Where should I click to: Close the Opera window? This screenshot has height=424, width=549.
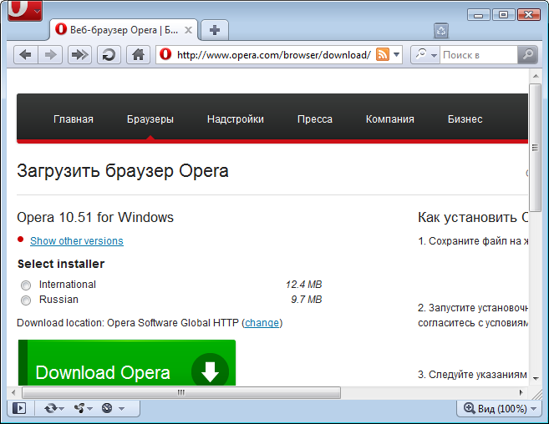pyautogui.click(x=528, y=15)
